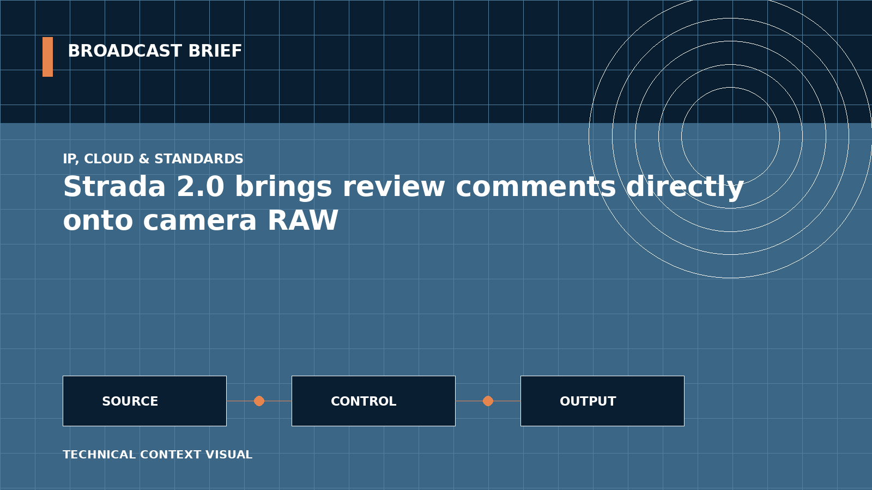Select the BROADCAST BRIEF title text
This screenshot has height=490, width=872.
155,51
